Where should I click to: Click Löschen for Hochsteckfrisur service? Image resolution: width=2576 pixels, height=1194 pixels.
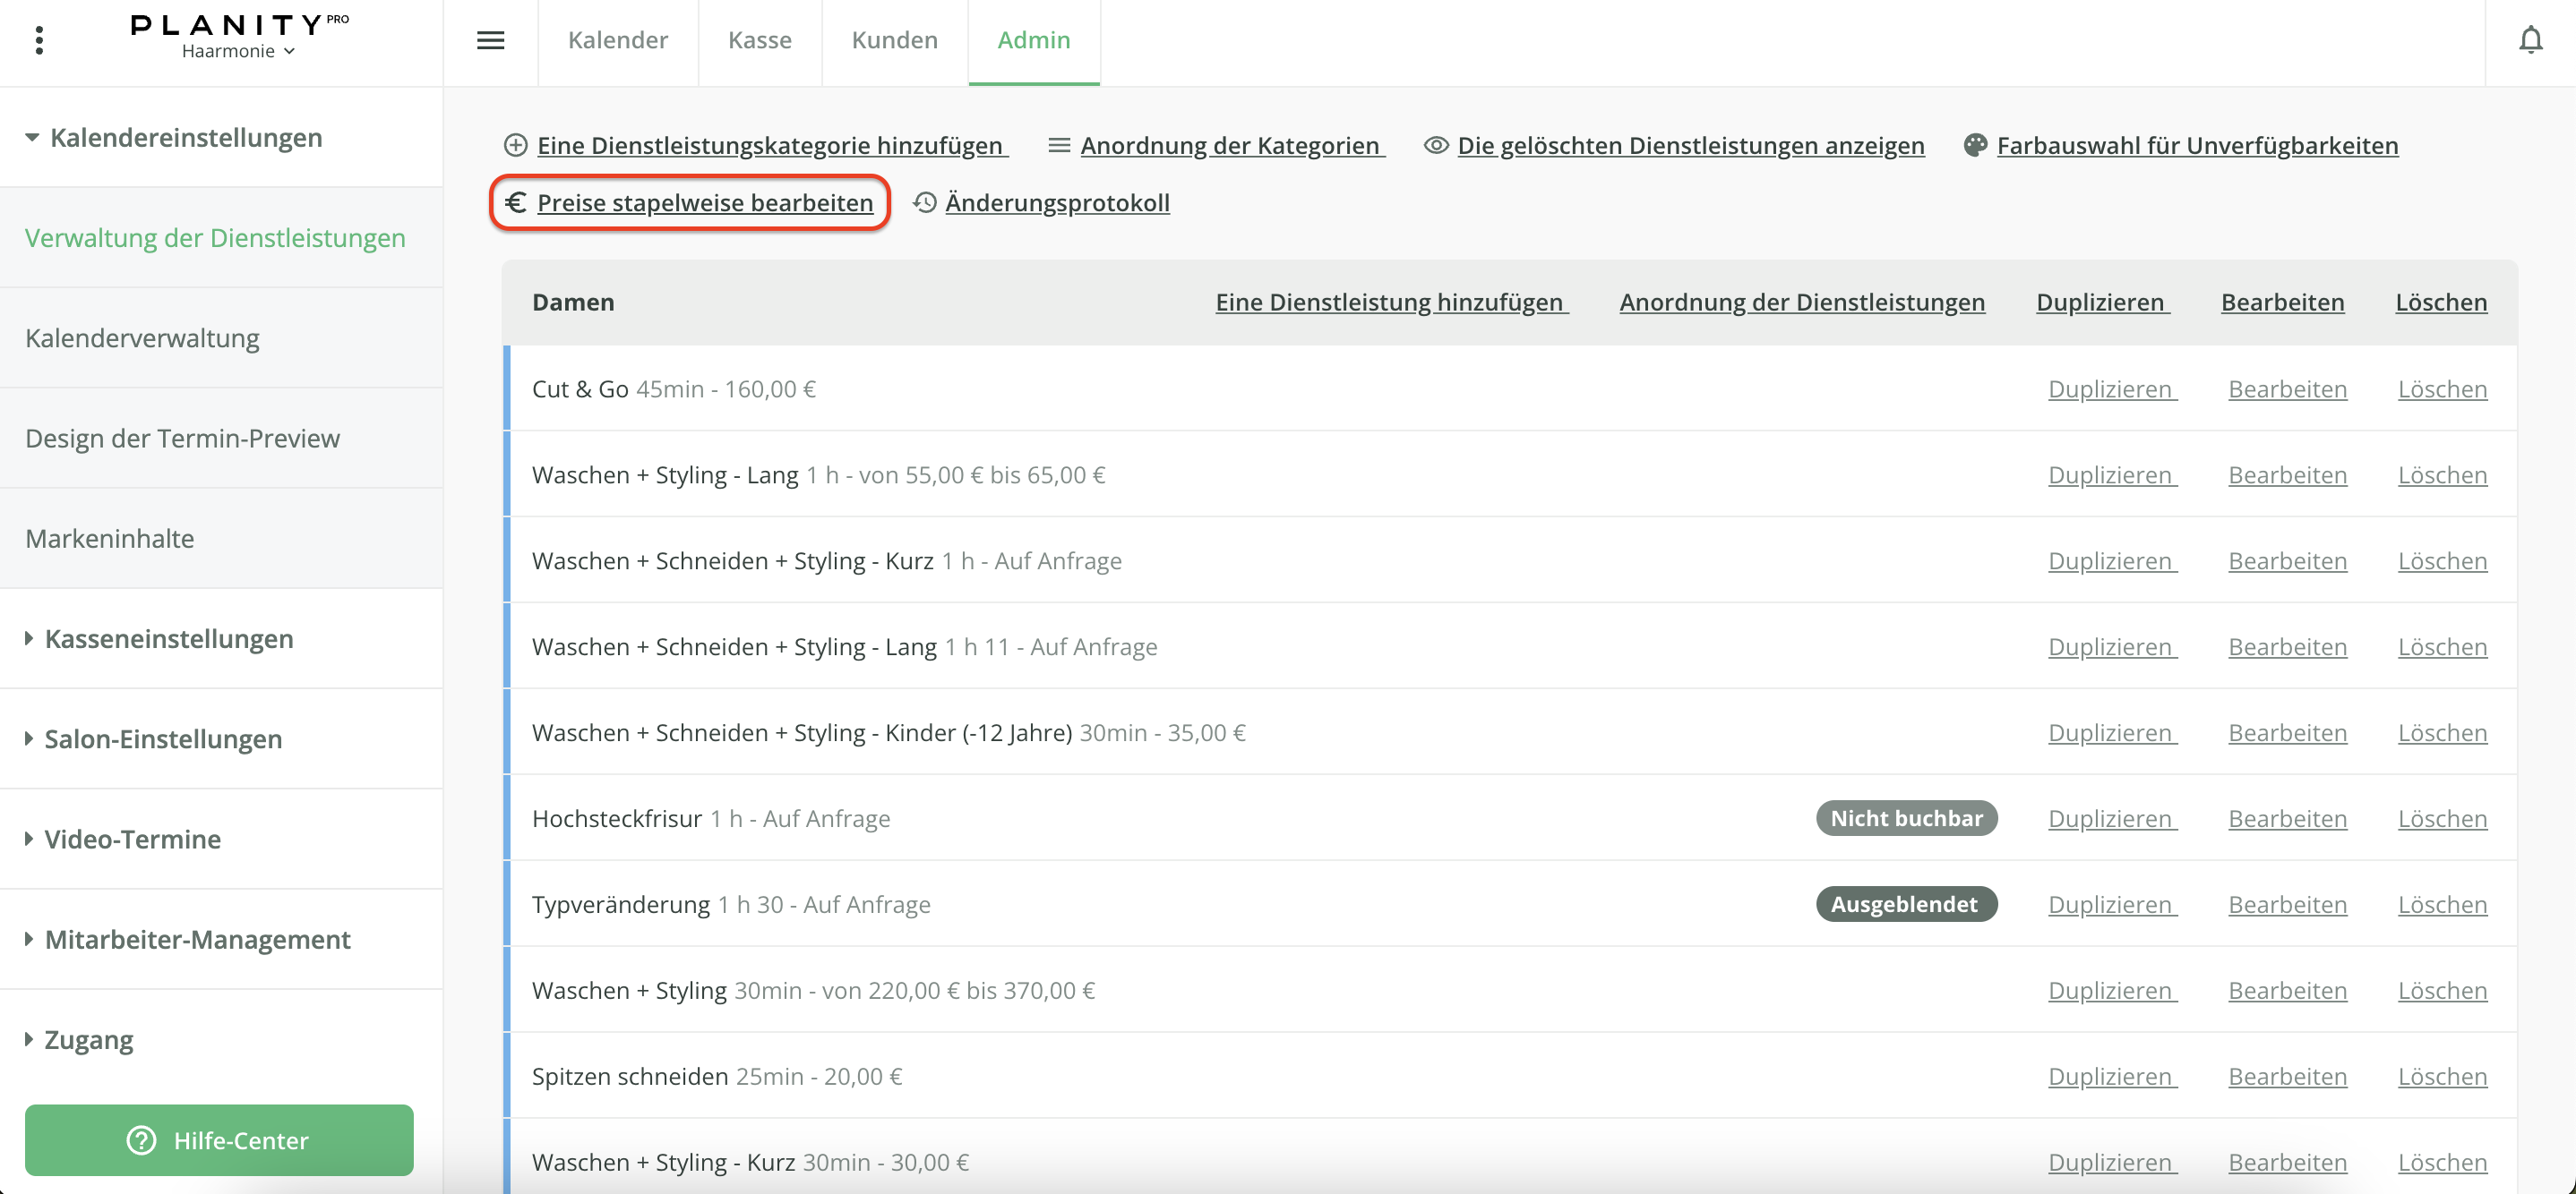click(2441, 818)
